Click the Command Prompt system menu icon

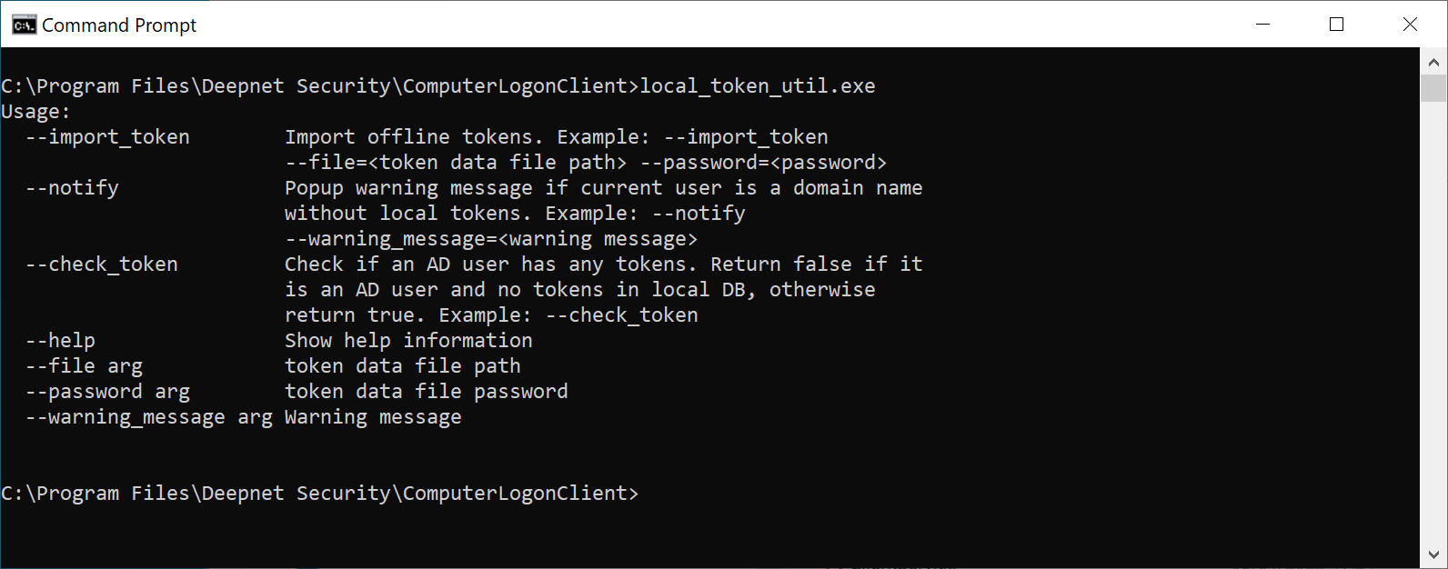[24, 25]
